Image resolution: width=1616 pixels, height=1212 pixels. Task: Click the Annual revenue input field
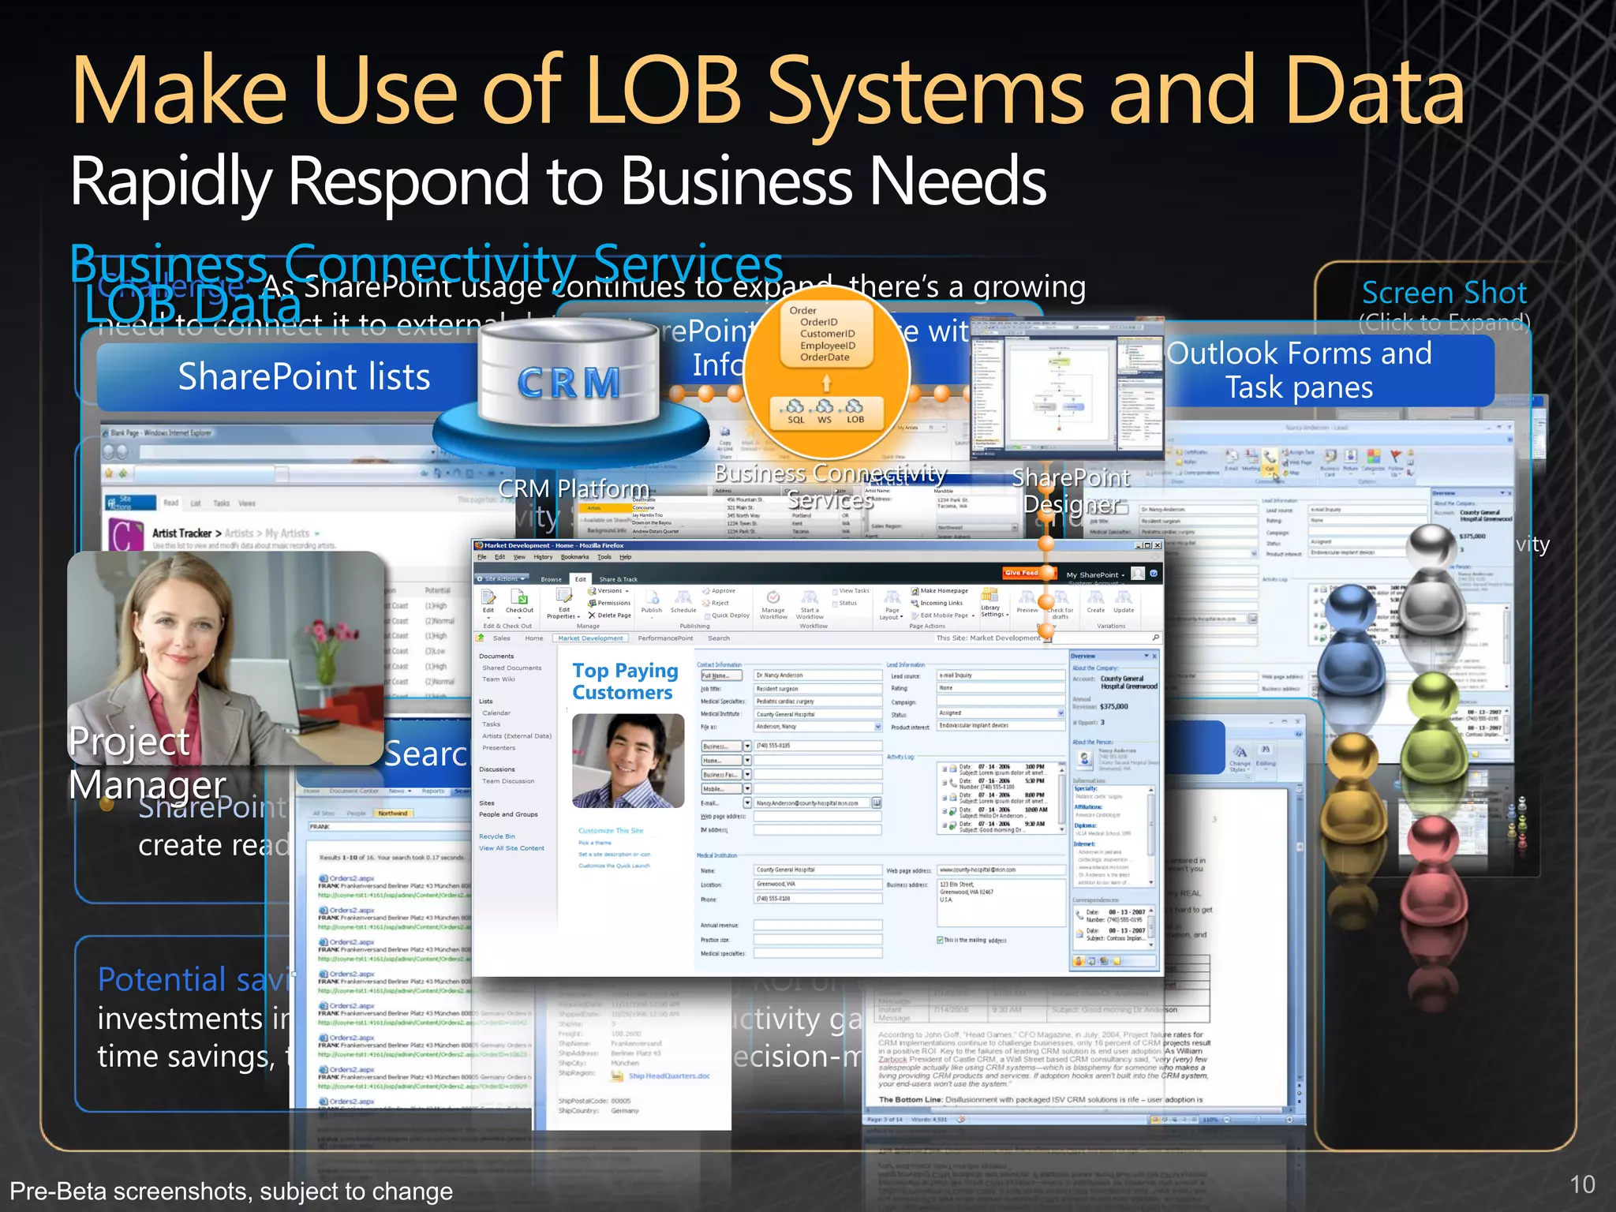tap(817, 925)
